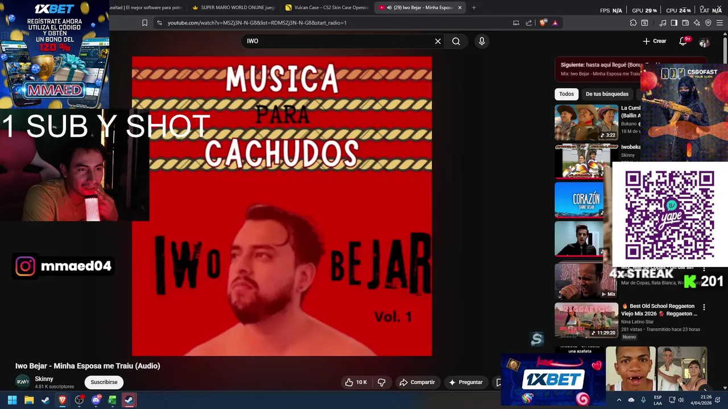Open the YouTube account avatar menu
The width and height of the screenshot is (728, 409).
(704, 41)
